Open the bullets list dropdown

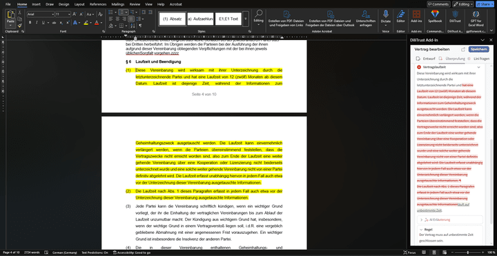pyautogui.click(x=115, y=12)
